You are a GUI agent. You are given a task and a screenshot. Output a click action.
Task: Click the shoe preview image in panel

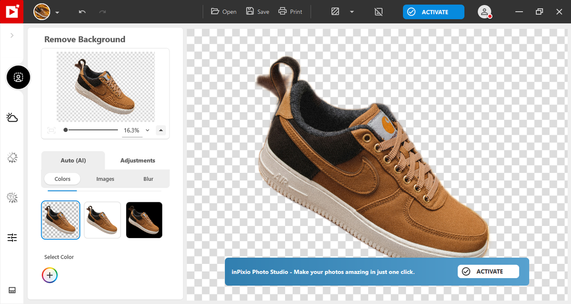(106, 86)
